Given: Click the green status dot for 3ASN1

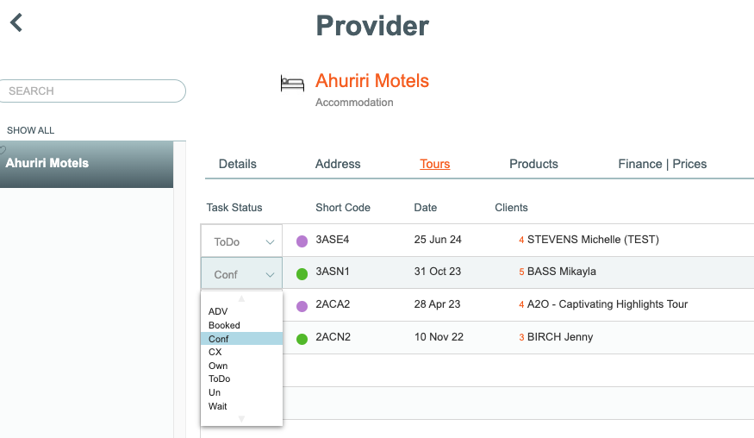Looking at the screenshot, I should point(302,274).
